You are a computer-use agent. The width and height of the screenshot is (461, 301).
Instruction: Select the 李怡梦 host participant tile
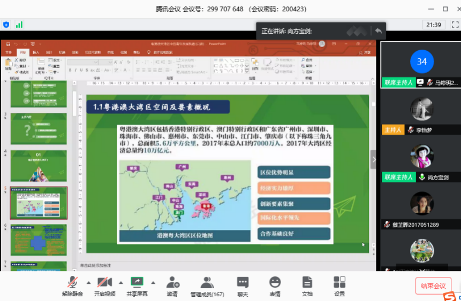pyautogui.click(x=421, y=111)
